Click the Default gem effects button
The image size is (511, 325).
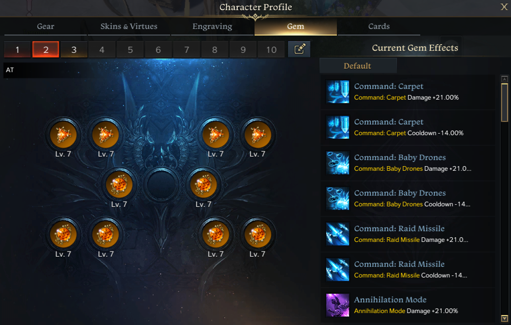[358, 66]
